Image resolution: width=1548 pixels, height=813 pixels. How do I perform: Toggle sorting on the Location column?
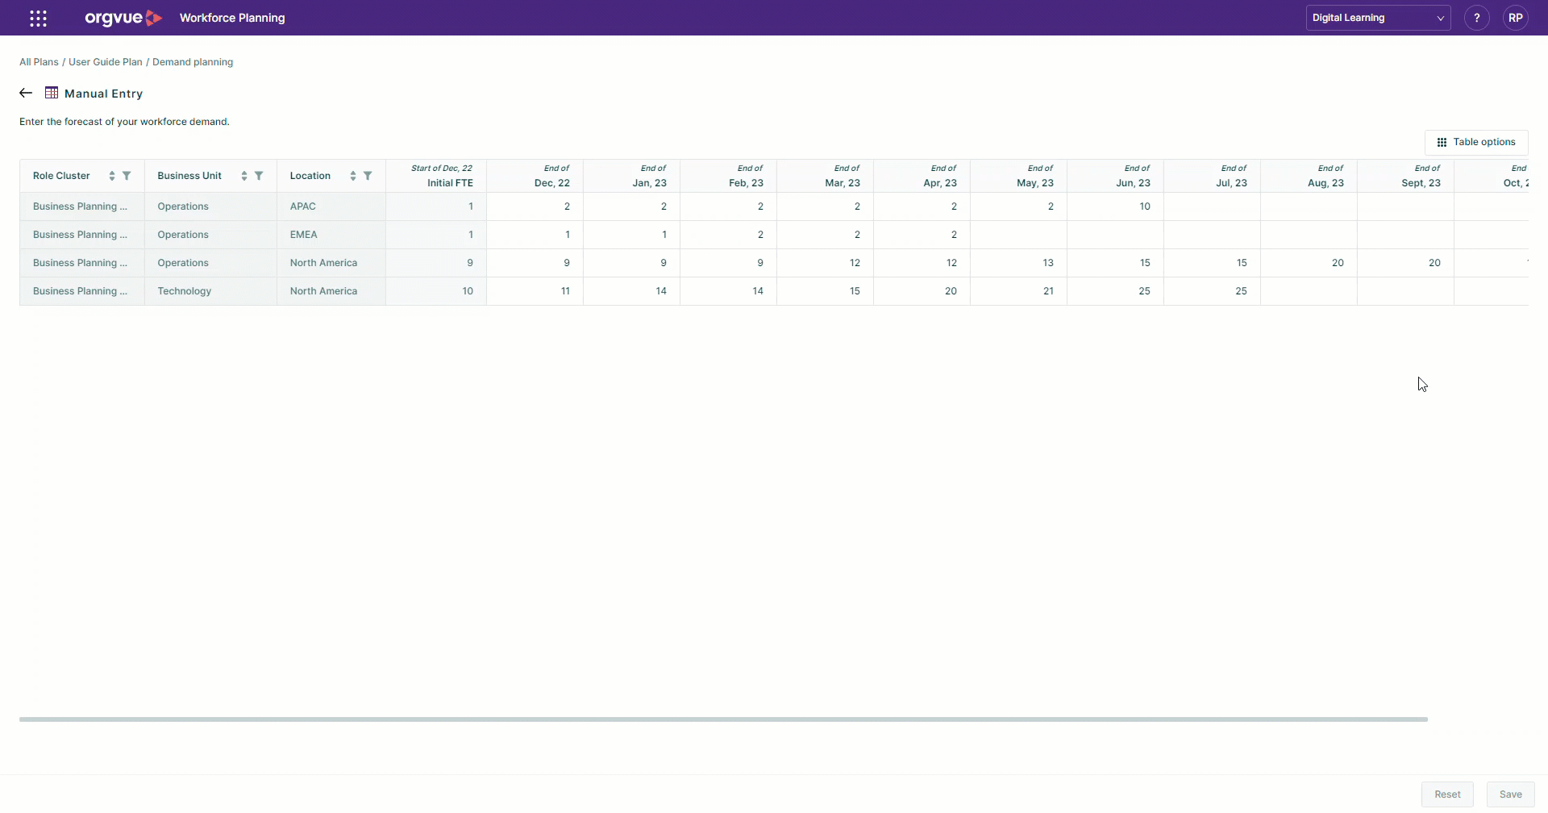pos(353,175)
